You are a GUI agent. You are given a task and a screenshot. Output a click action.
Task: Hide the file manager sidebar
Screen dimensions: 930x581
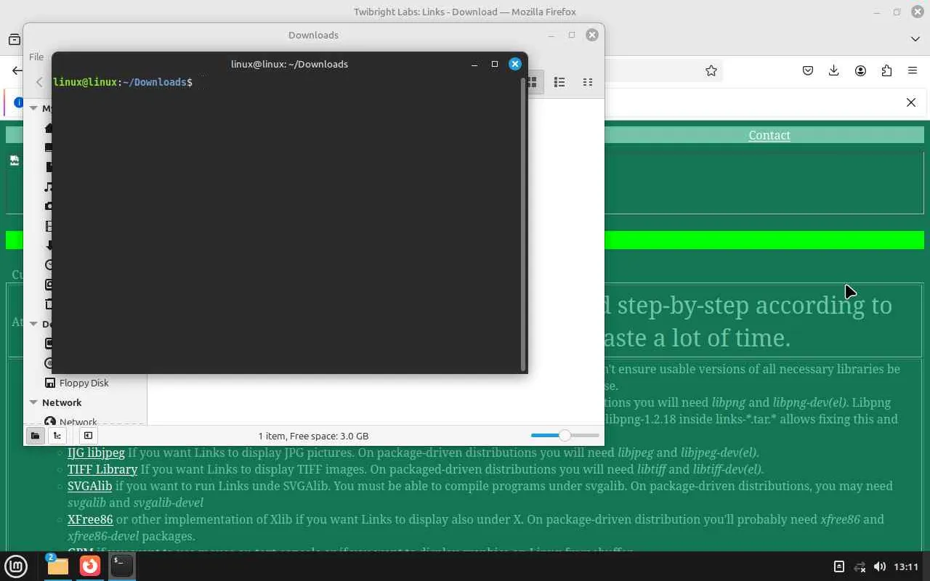(88, 436)
